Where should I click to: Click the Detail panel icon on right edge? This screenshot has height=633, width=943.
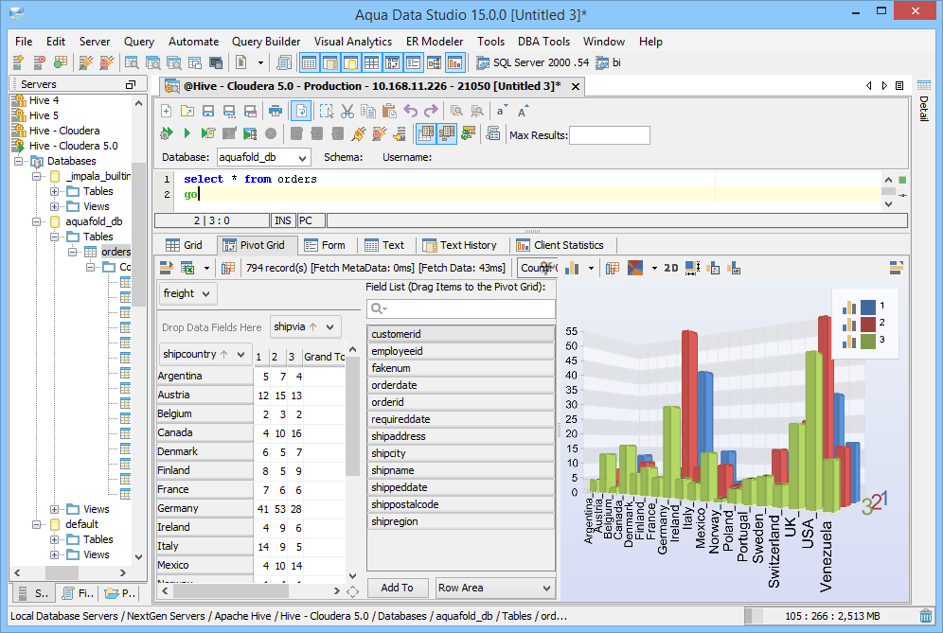[x=924, y=85]
